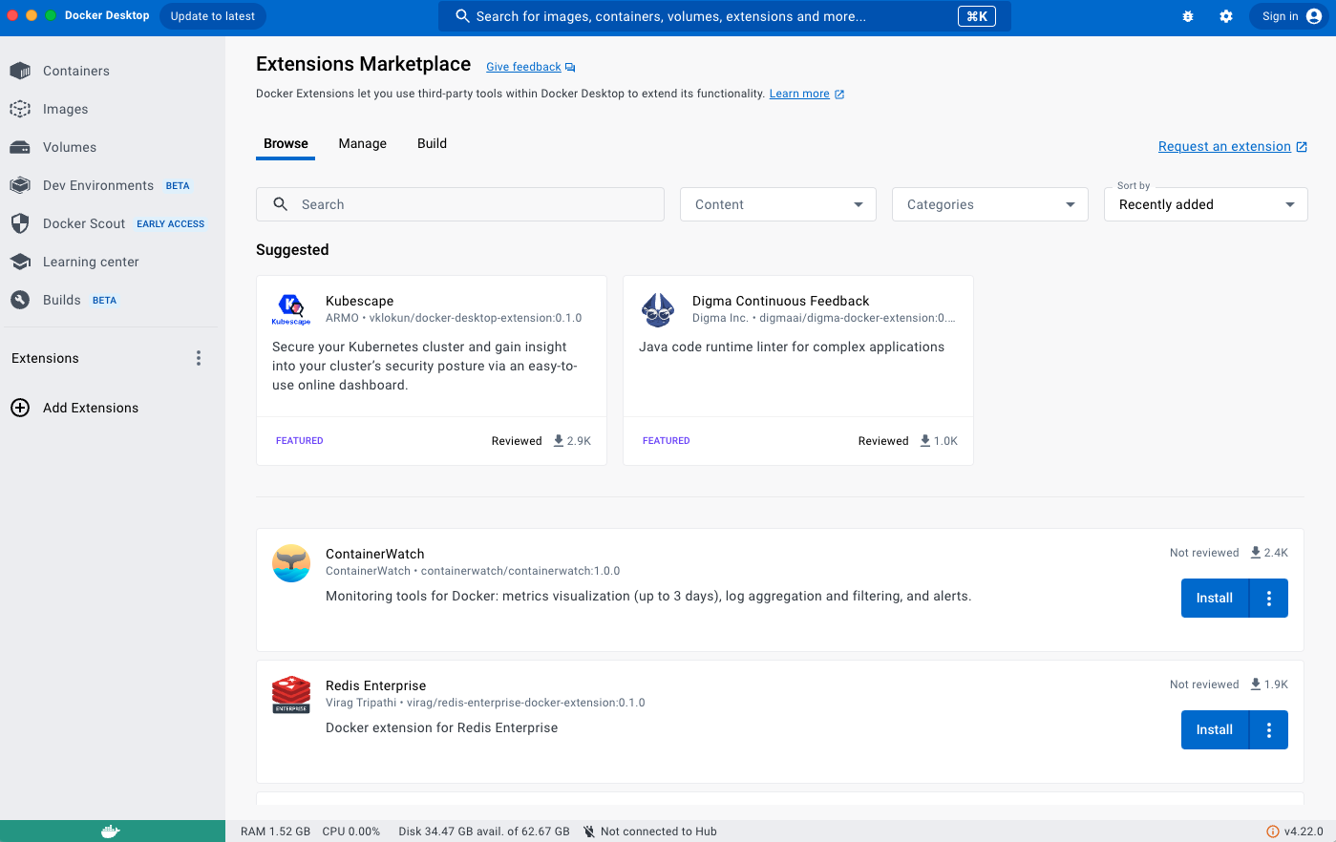Click the Docker Scout EARLY ACCESS badge
This screenshot has width=1336, height=842.
coord(170,224)
